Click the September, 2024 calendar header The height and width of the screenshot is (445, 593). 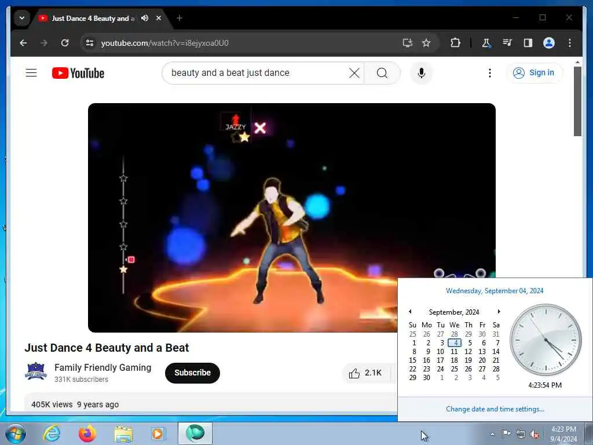click(454, 312)
